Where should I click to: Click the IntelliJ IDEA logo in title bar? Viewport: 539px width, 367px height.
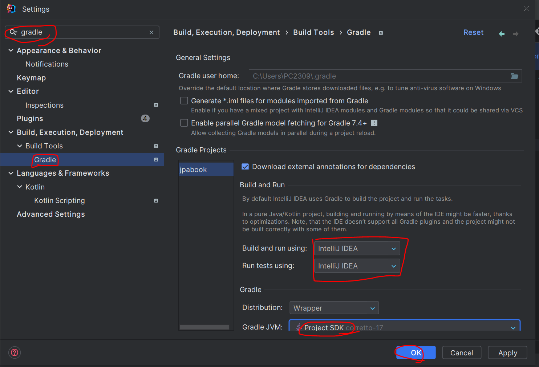11,9
